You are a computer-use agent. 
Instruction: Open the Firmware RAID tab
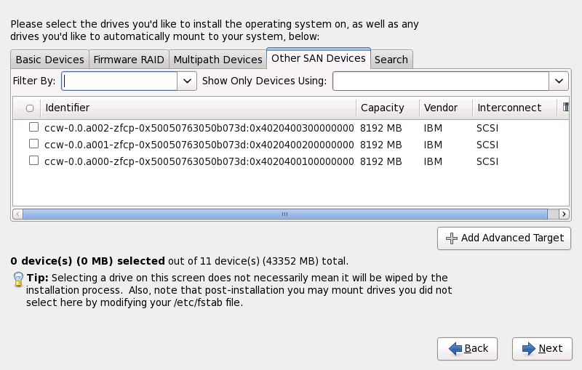pos(129,60)
